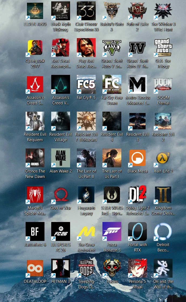Open the Detroit Become Human shortcut
The height and width of the screenshot is (302, 186).
pyautogui.click(x=163, y=231)
